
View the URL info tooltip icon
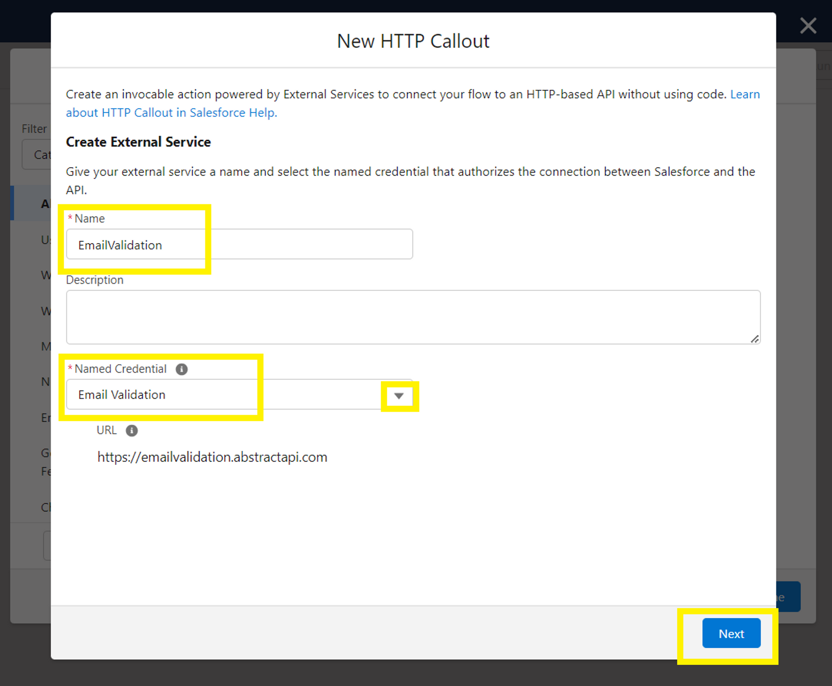point(132,431)
